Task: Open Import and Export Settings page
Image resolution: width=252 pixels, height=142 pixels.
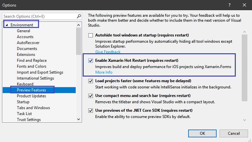Action: point(40,72)
